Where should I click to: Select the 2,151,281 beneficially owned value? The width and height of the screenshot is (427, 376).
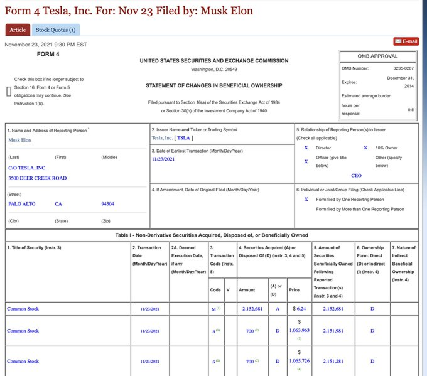click(333, 362)
